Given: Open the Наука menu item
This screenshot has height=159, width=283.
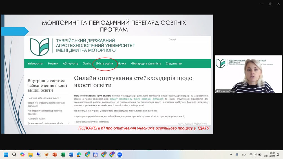Looking at the screenshot, I should point(122,64).
